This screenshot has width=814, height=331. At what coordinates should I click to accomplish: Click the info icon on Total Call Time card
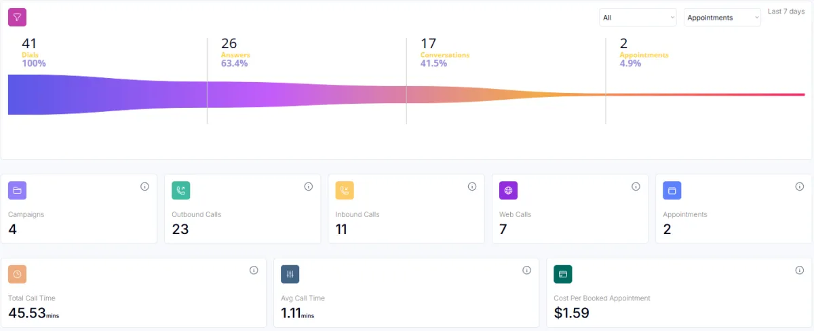254,270
